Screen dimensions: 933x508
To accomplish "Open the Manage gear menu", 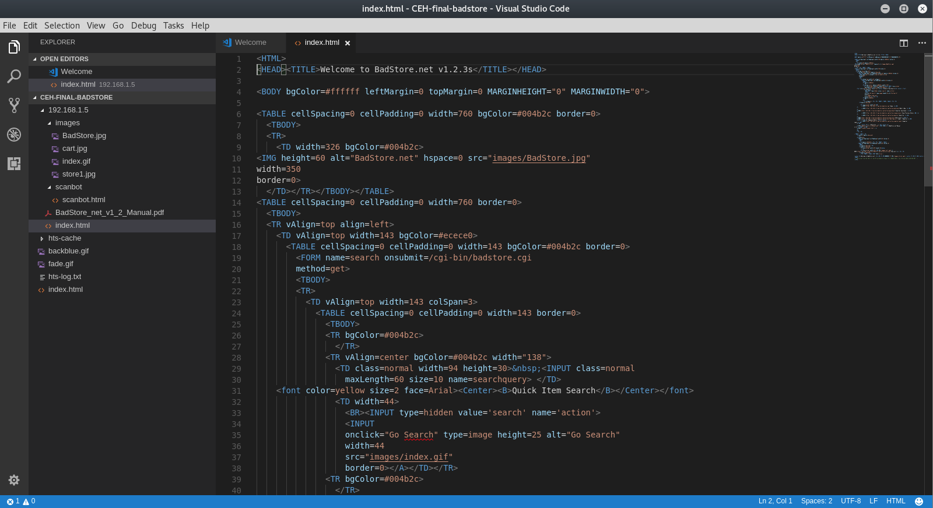I will coord(14,480).
